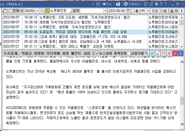This screenshot has width=185, height=131.
Task: Open article in Internet Explorer icon
Action: click(x=152, y=53)
